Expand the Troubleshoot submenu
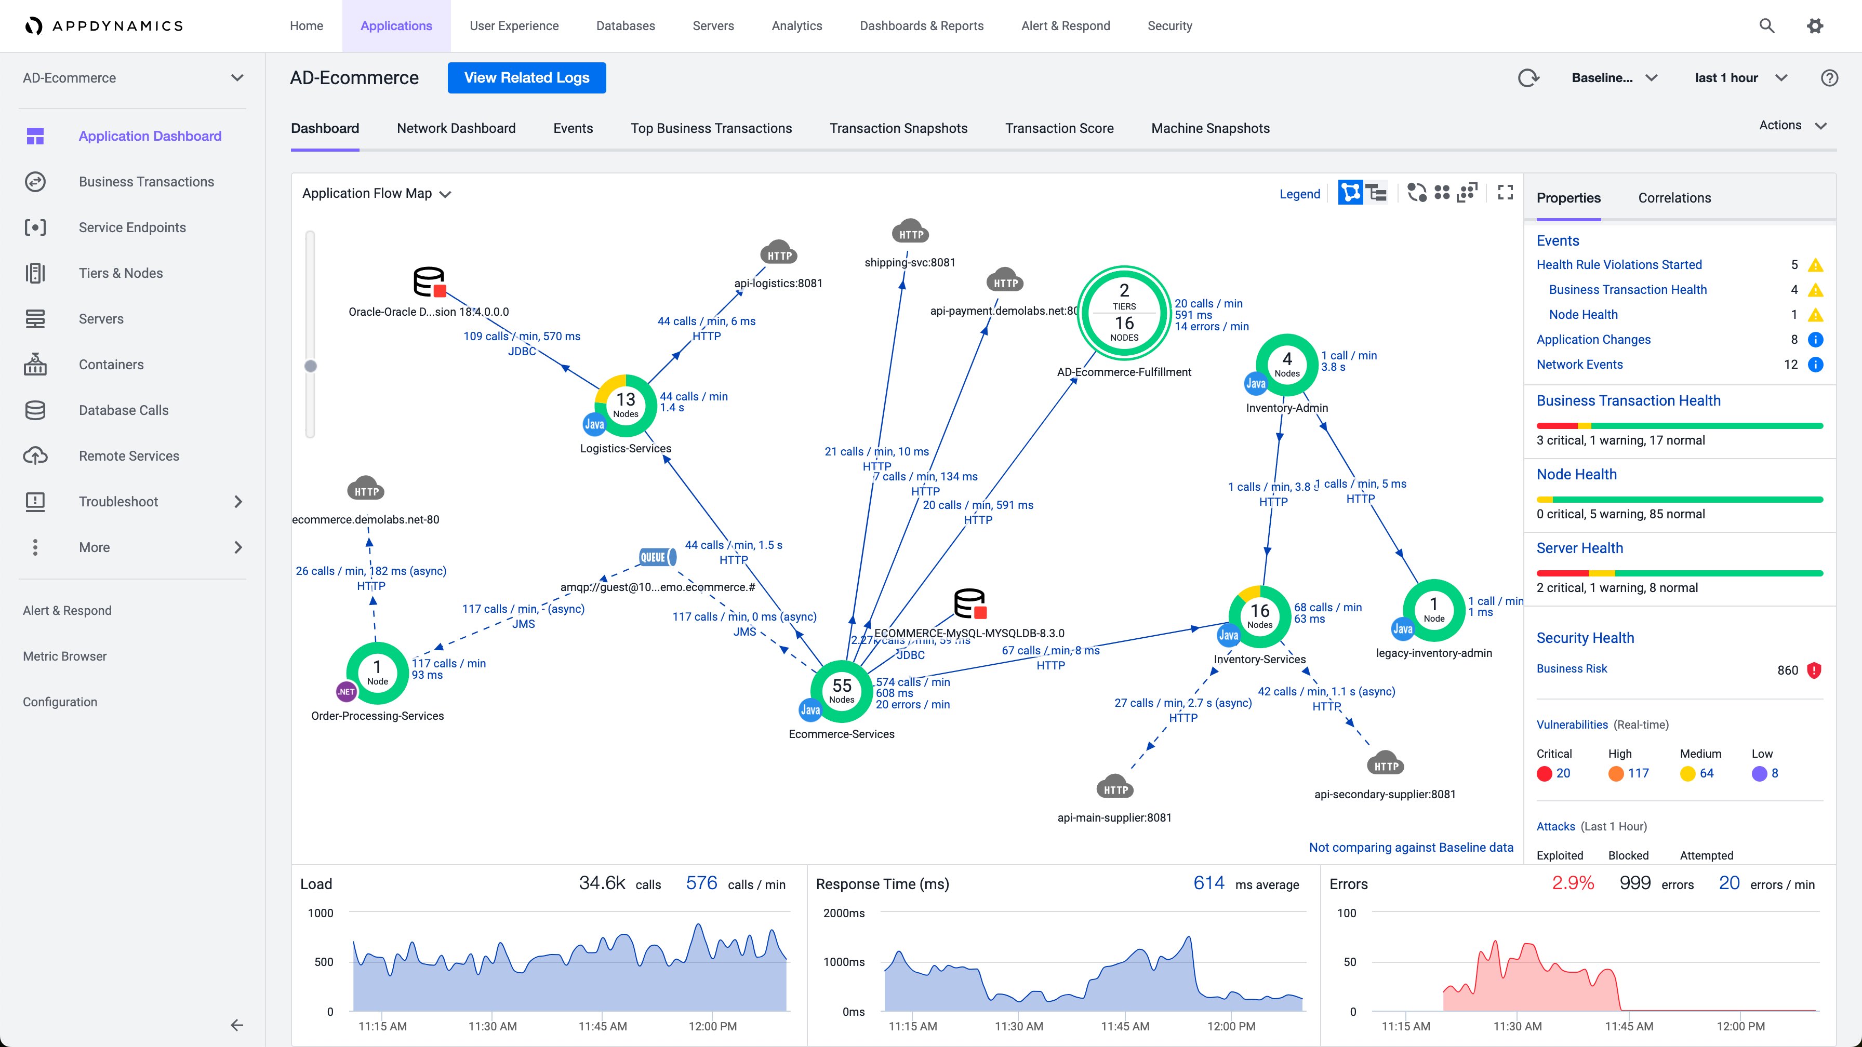The height and width of the screenshot is (1047, 1862). click(238, 502)
